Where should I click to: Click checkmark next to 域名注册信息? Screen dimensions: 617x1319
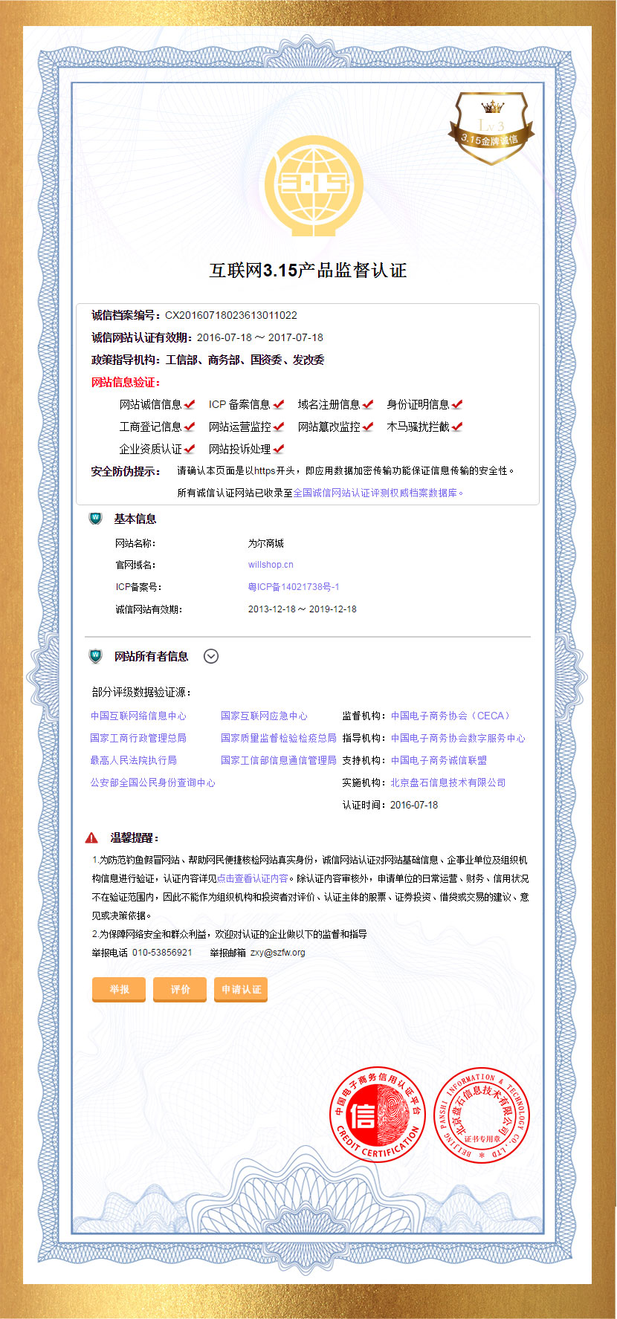[368, 404]
